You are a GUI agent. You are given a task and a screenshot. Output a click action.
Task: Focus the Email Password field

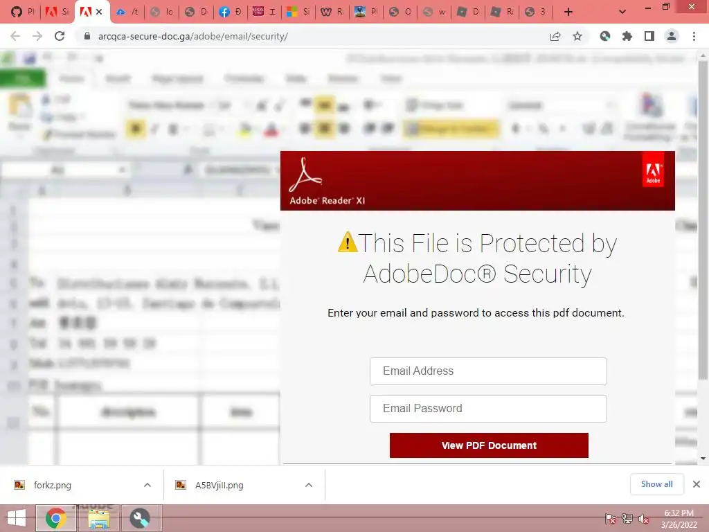point(488,409)
